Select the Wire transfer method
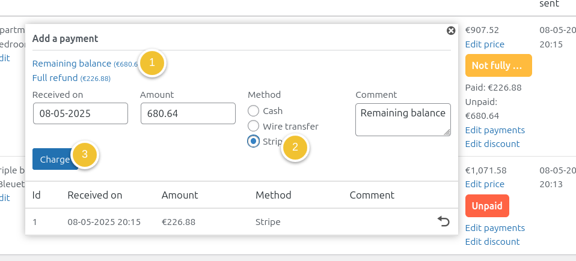 tap(253, 126)
